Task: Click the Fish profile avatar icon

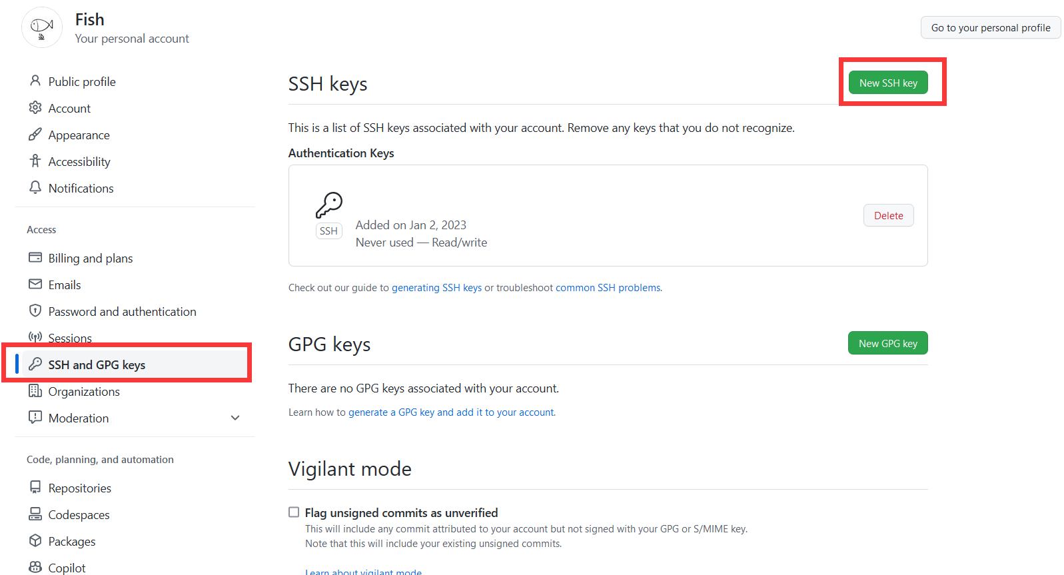Action: pos(42,27)
